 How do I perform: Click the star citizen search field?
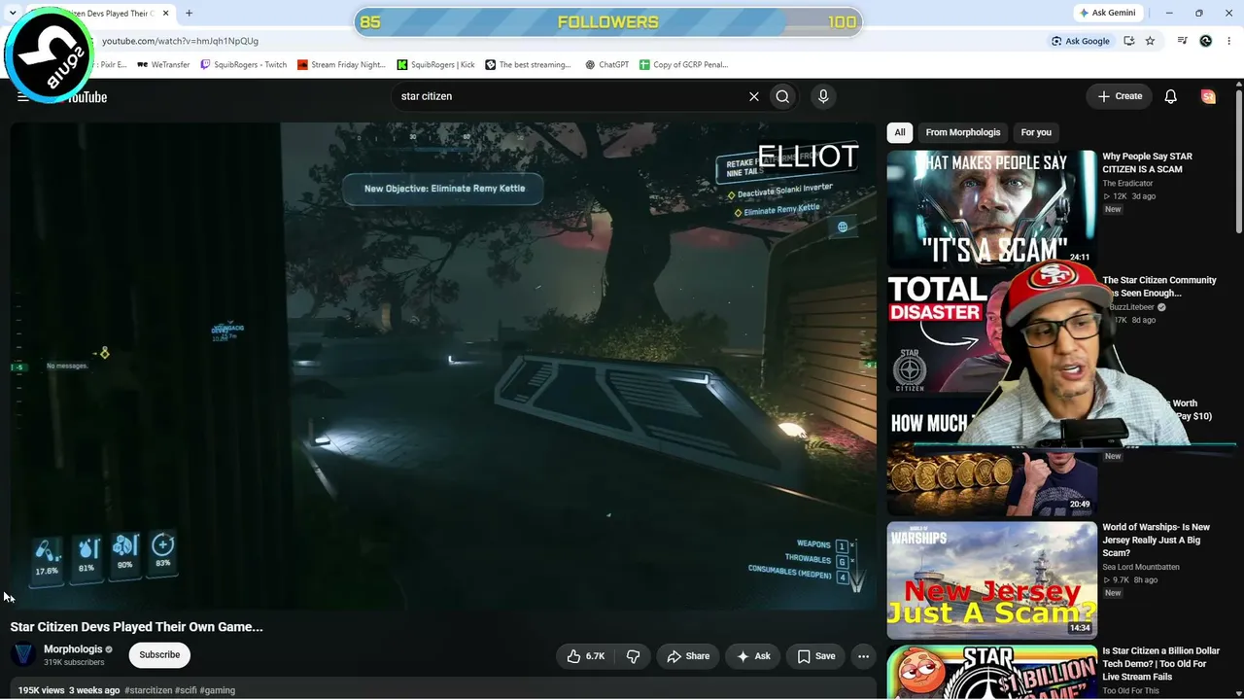point(569,96)
